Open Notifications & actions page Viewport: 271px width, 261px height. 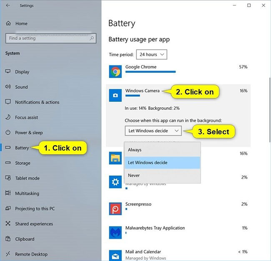pos(37,102)
